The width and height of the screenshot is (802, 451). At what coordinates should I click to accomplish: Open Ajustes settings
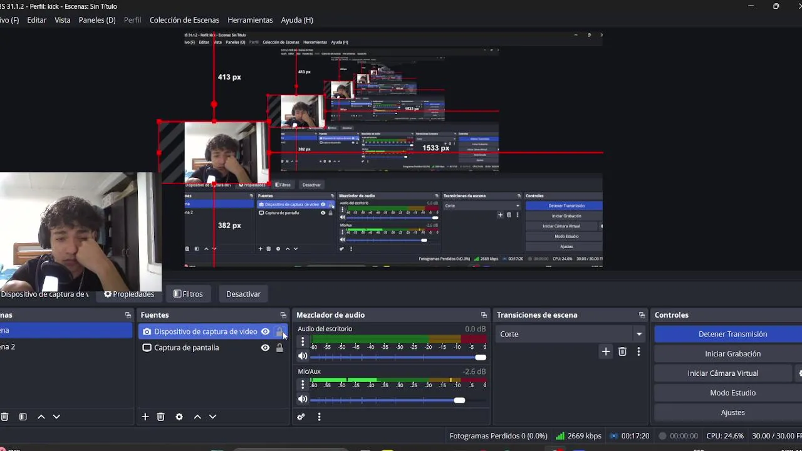point(732,413)
